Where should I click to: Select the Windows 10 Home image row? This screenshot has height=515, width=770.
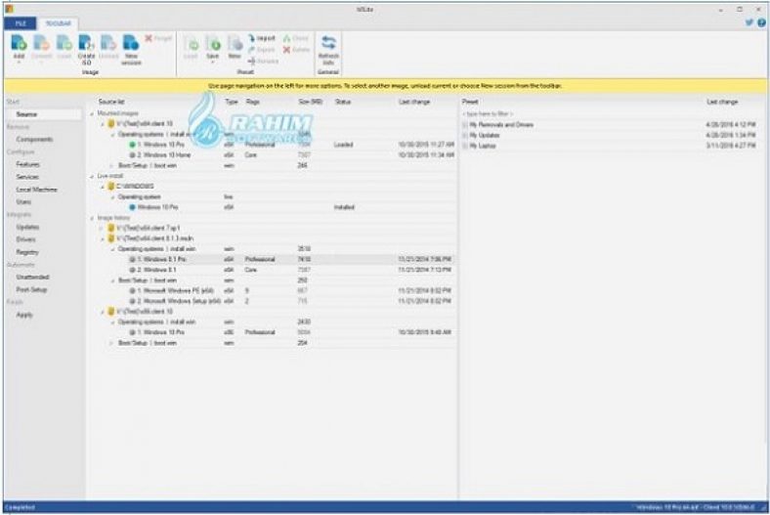coord(273,155)
